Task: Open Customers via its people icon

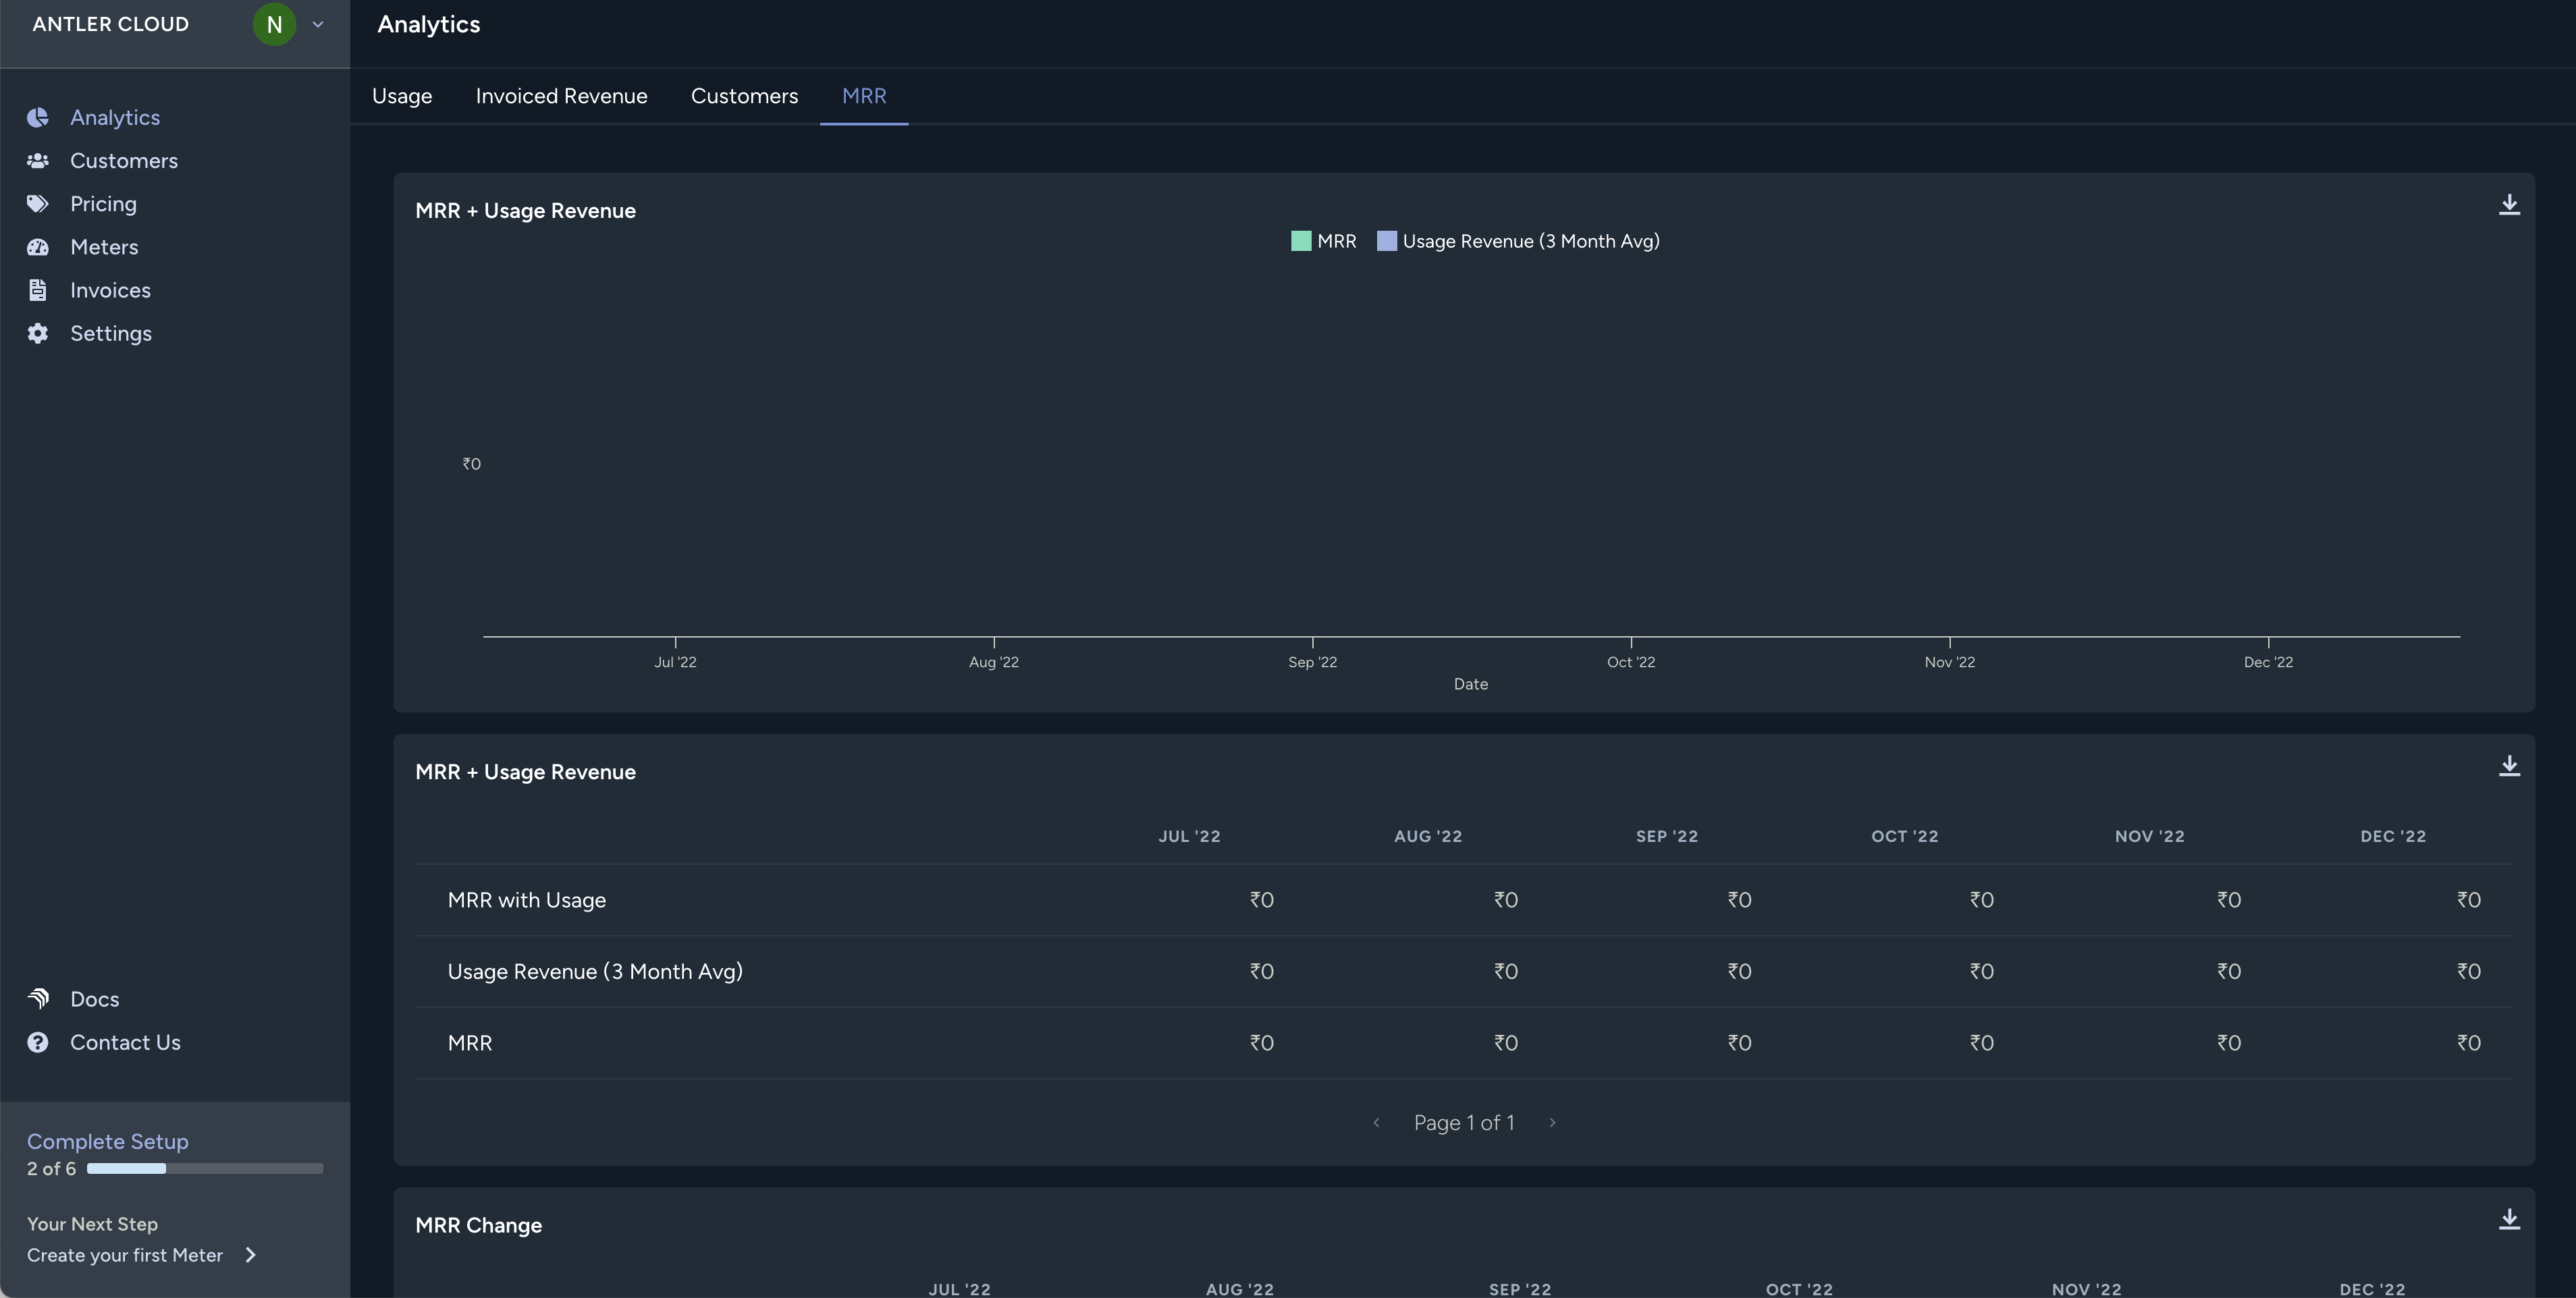Action: (38, 161)
